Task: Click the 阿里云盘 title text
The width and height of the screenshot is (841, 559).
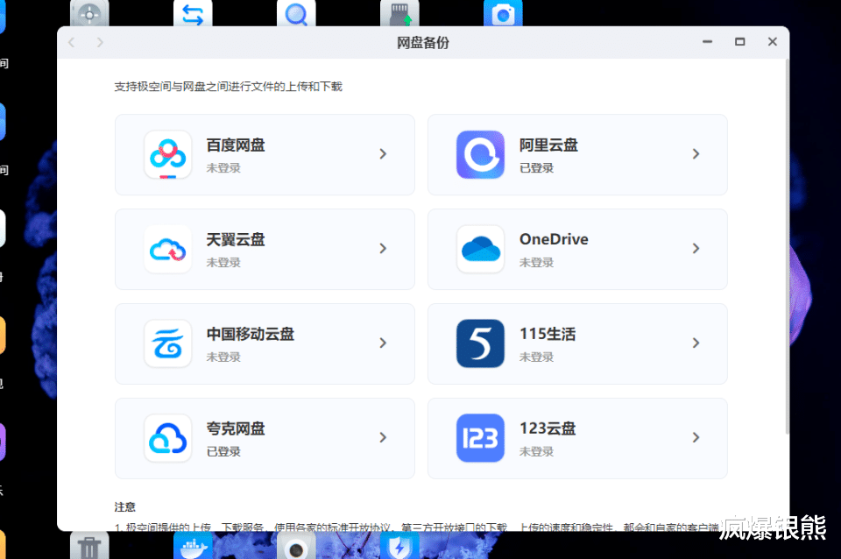Action: (x=548, y=145)
